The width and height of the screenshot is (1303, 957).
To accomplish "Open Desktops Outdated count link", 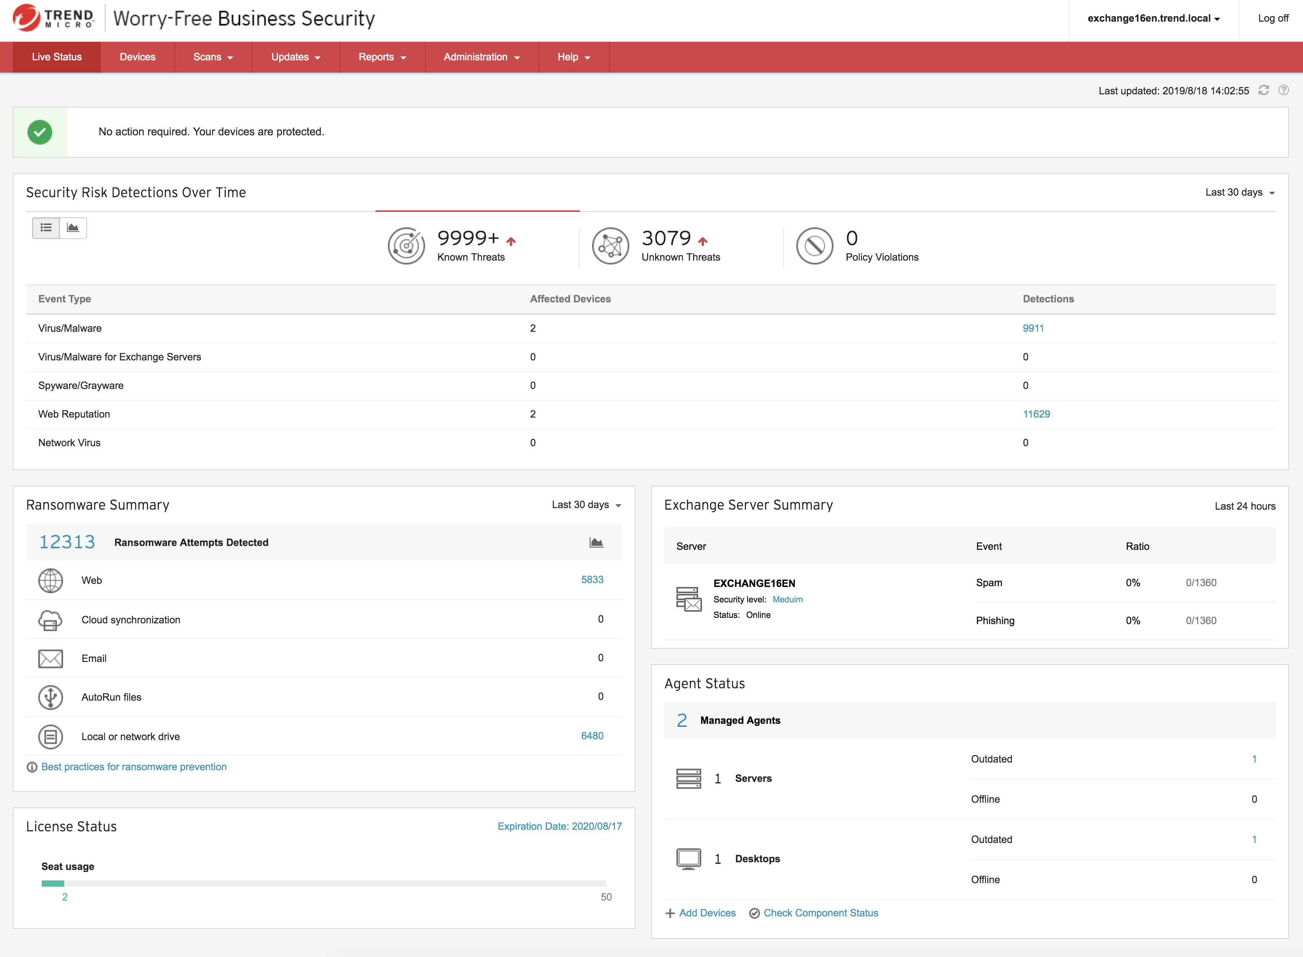I will [1254, 840].
